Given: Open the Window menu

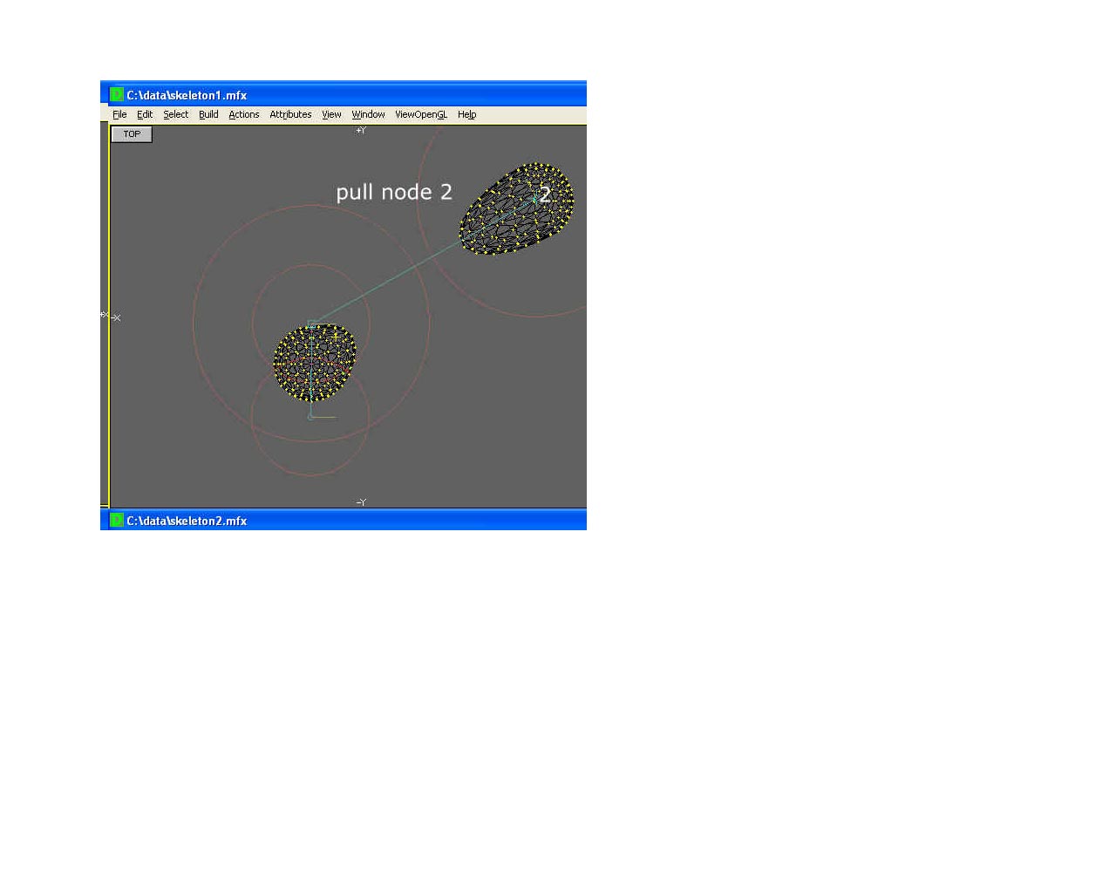Looking at the screenshot, I should (368, 114).
